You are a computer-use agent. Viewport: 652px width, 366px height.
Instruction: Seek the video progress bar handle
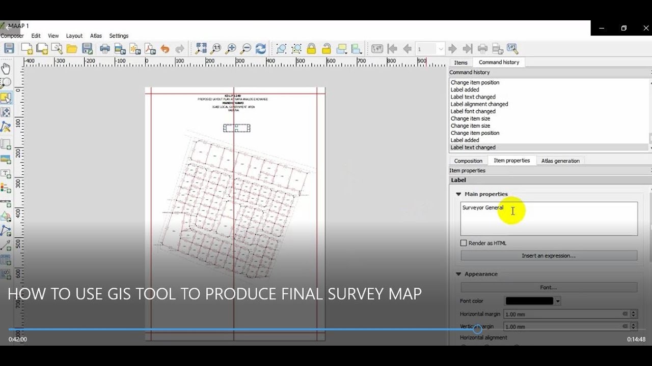pyautogui.click(x=477, y=329)
